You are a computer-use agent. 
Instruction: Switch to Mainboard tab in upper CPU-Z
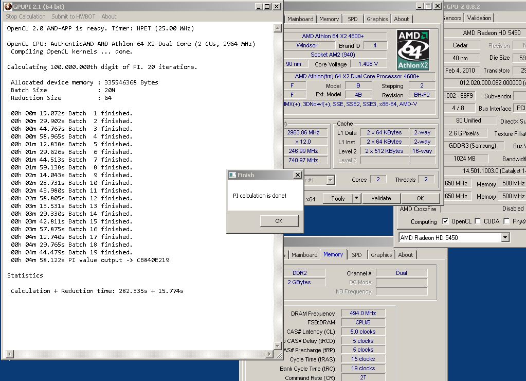click(x=300, y=19)
